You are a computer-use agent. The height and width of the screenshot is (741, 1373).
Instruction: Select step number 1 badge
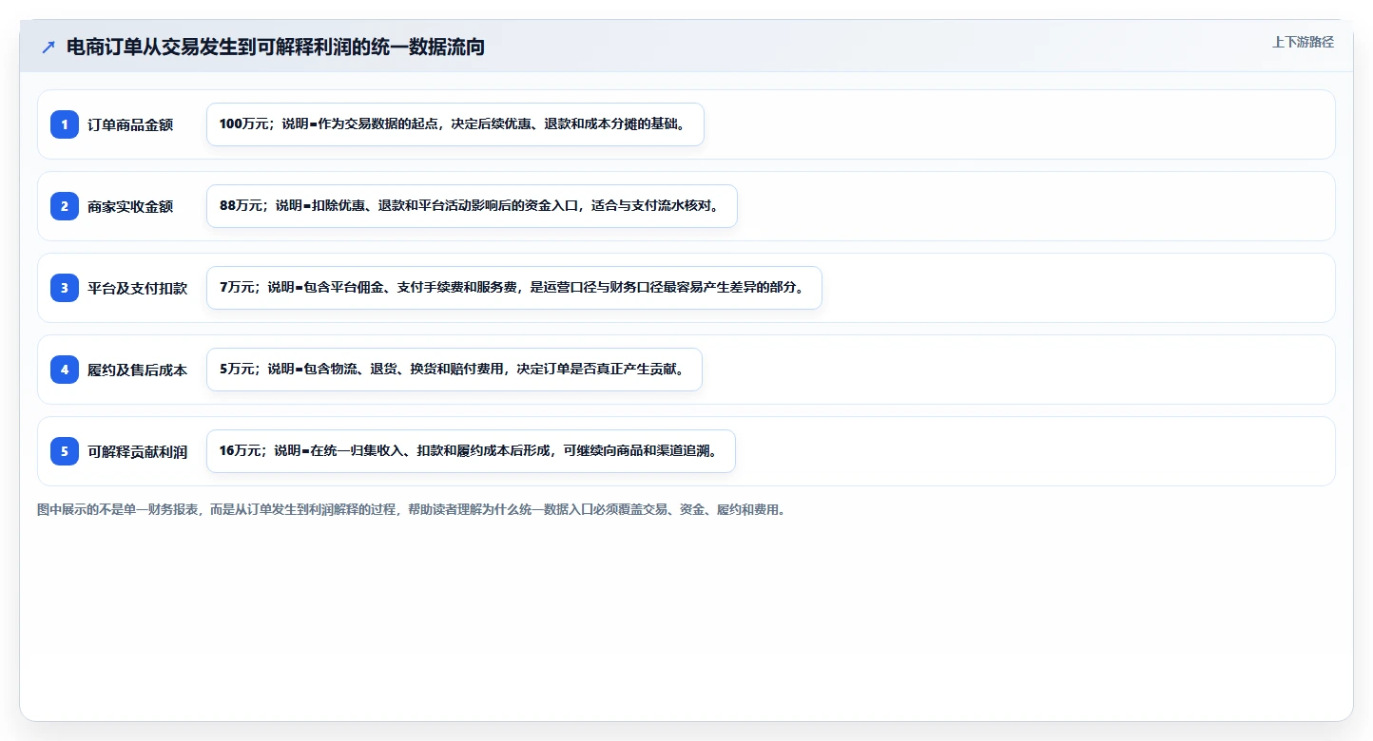(x=65, y=124)
